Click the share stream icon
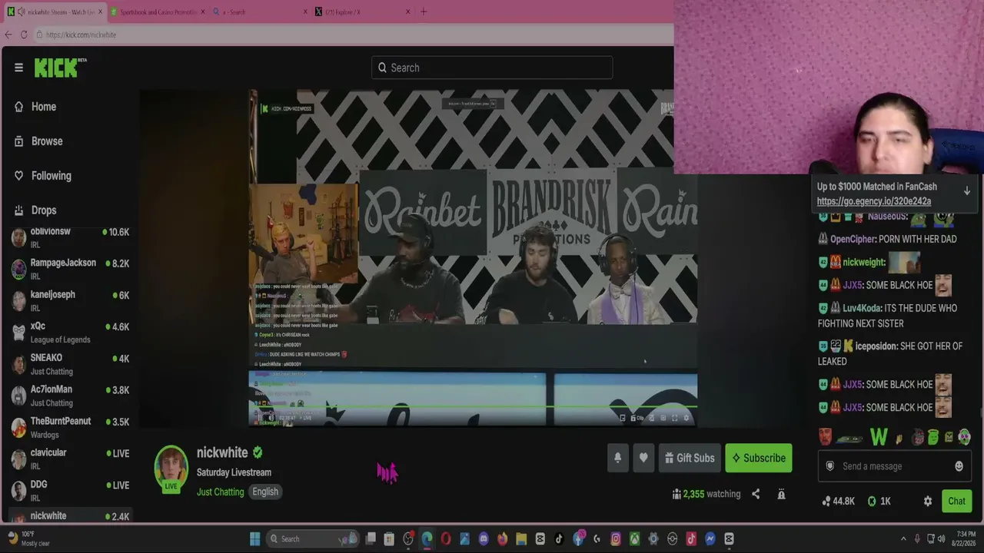 (756, 494)
